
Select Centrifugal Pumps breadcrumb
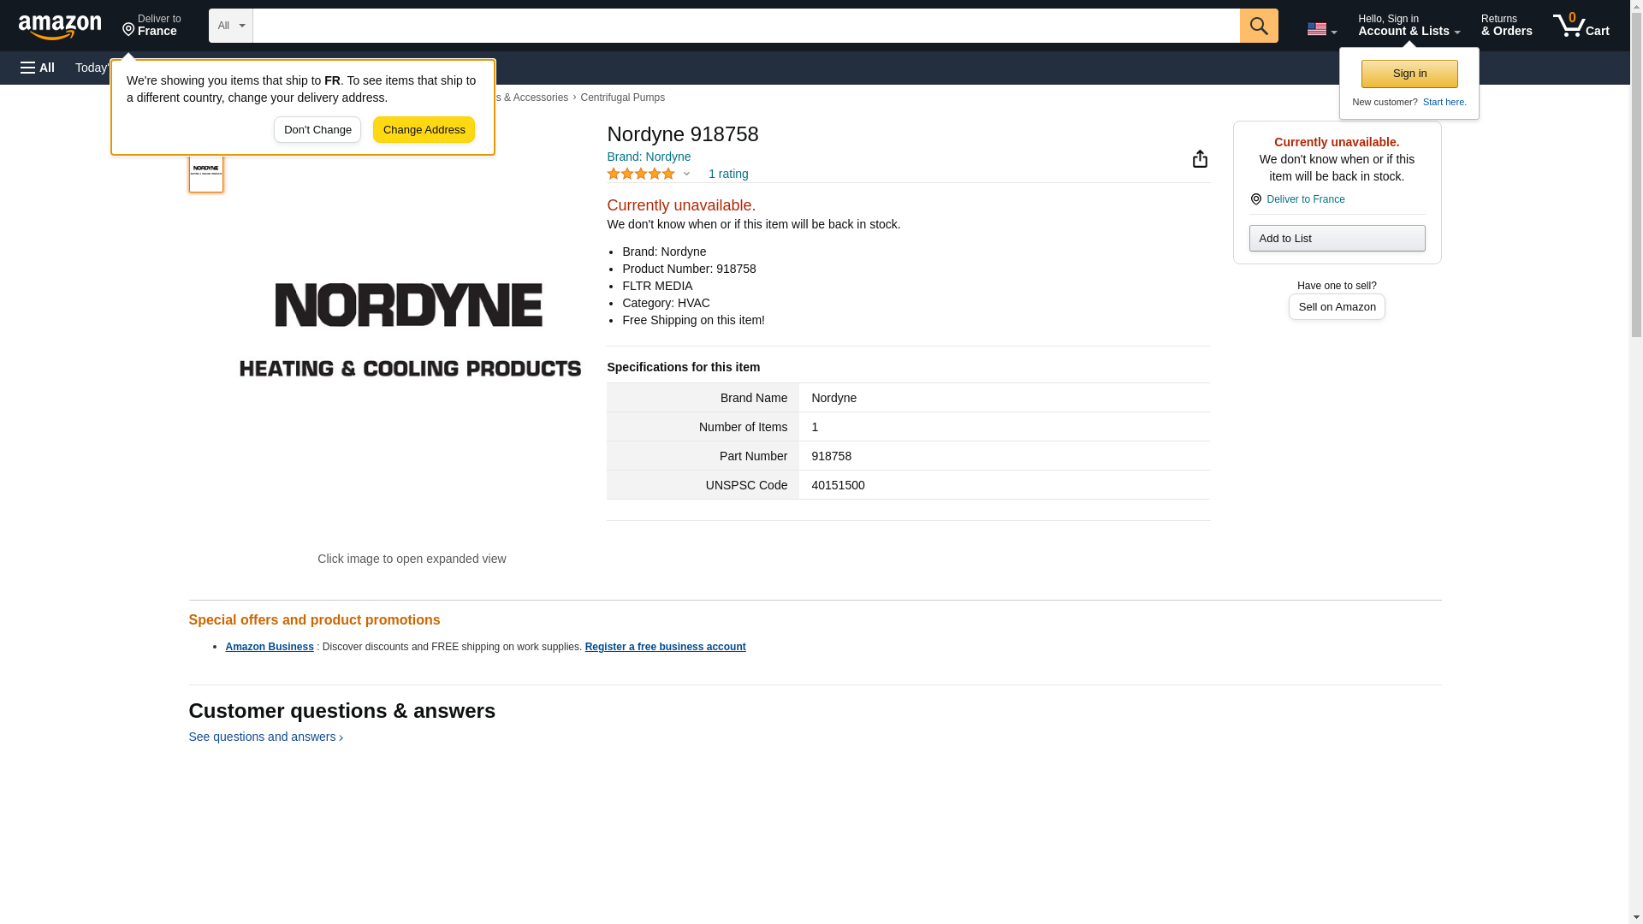click(x=622, y=98)
